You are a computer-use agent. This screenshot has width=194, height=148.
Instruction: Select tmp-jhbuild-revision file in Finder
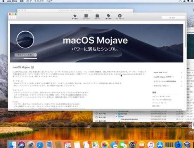tap(129, 119)
